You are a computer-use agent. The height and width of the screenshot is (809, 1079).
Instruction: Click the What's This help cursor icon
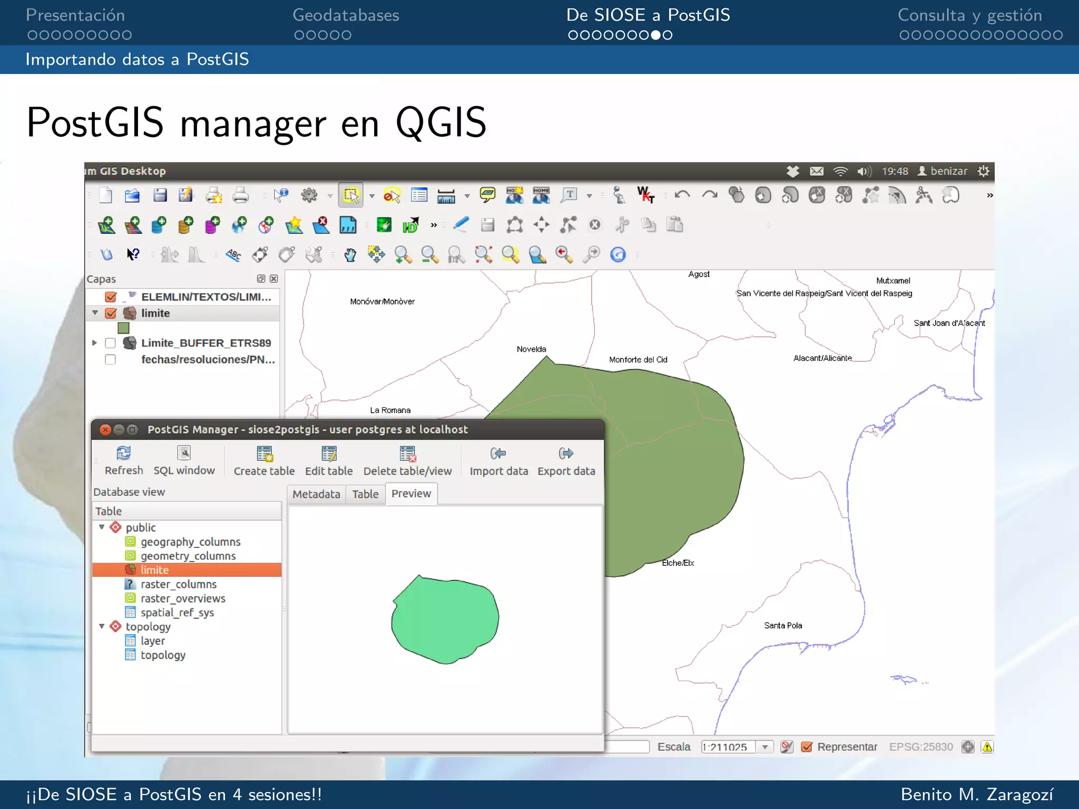tap(133, 255)
